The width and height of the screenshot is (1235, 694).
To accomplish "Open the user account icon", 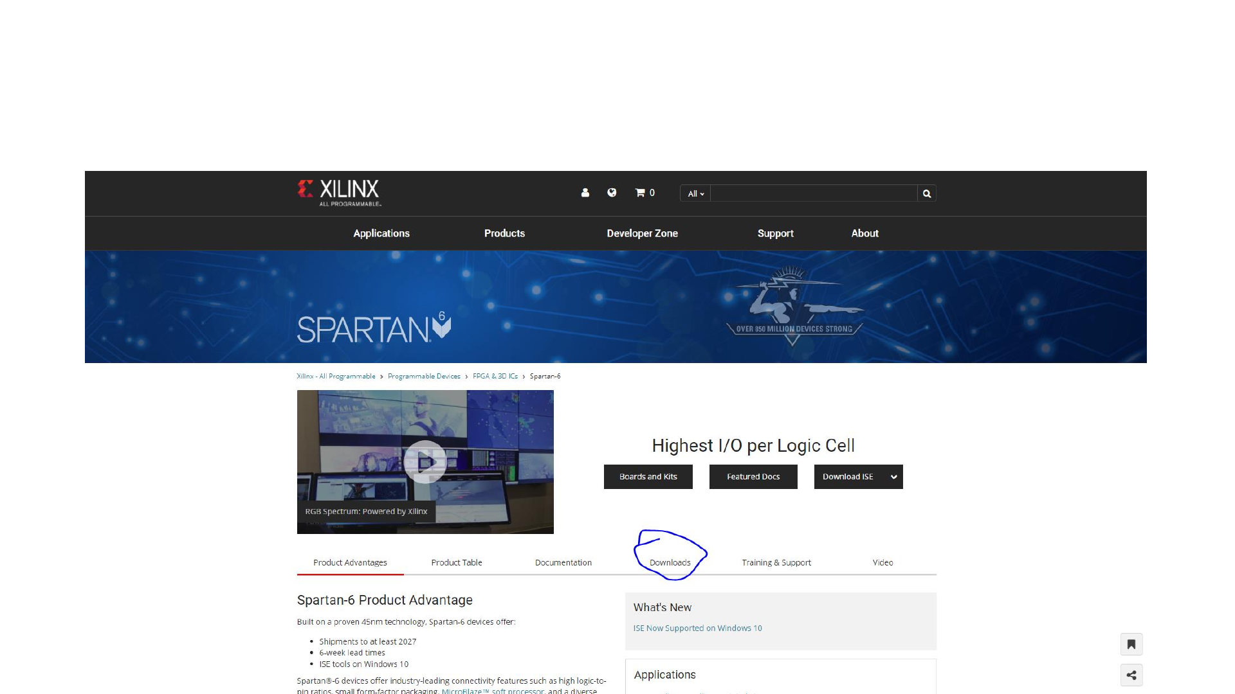I will tap(585, 193).
